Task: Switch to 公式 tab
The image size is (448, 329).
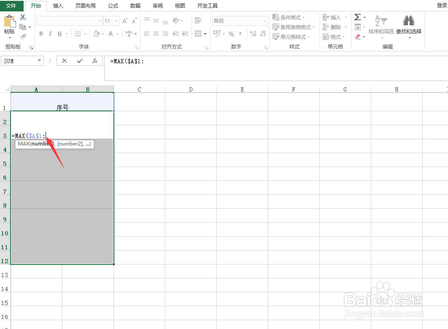Action: tap(113, 6)
